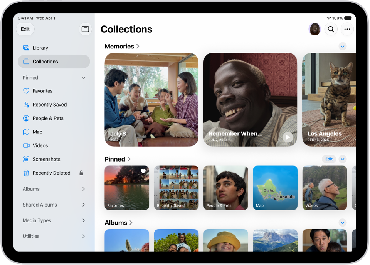Open the three-dot more options menu
Image resolution: width=370 pixels, height=265 pixels.
pyautogui.click(x=347, y=29)
